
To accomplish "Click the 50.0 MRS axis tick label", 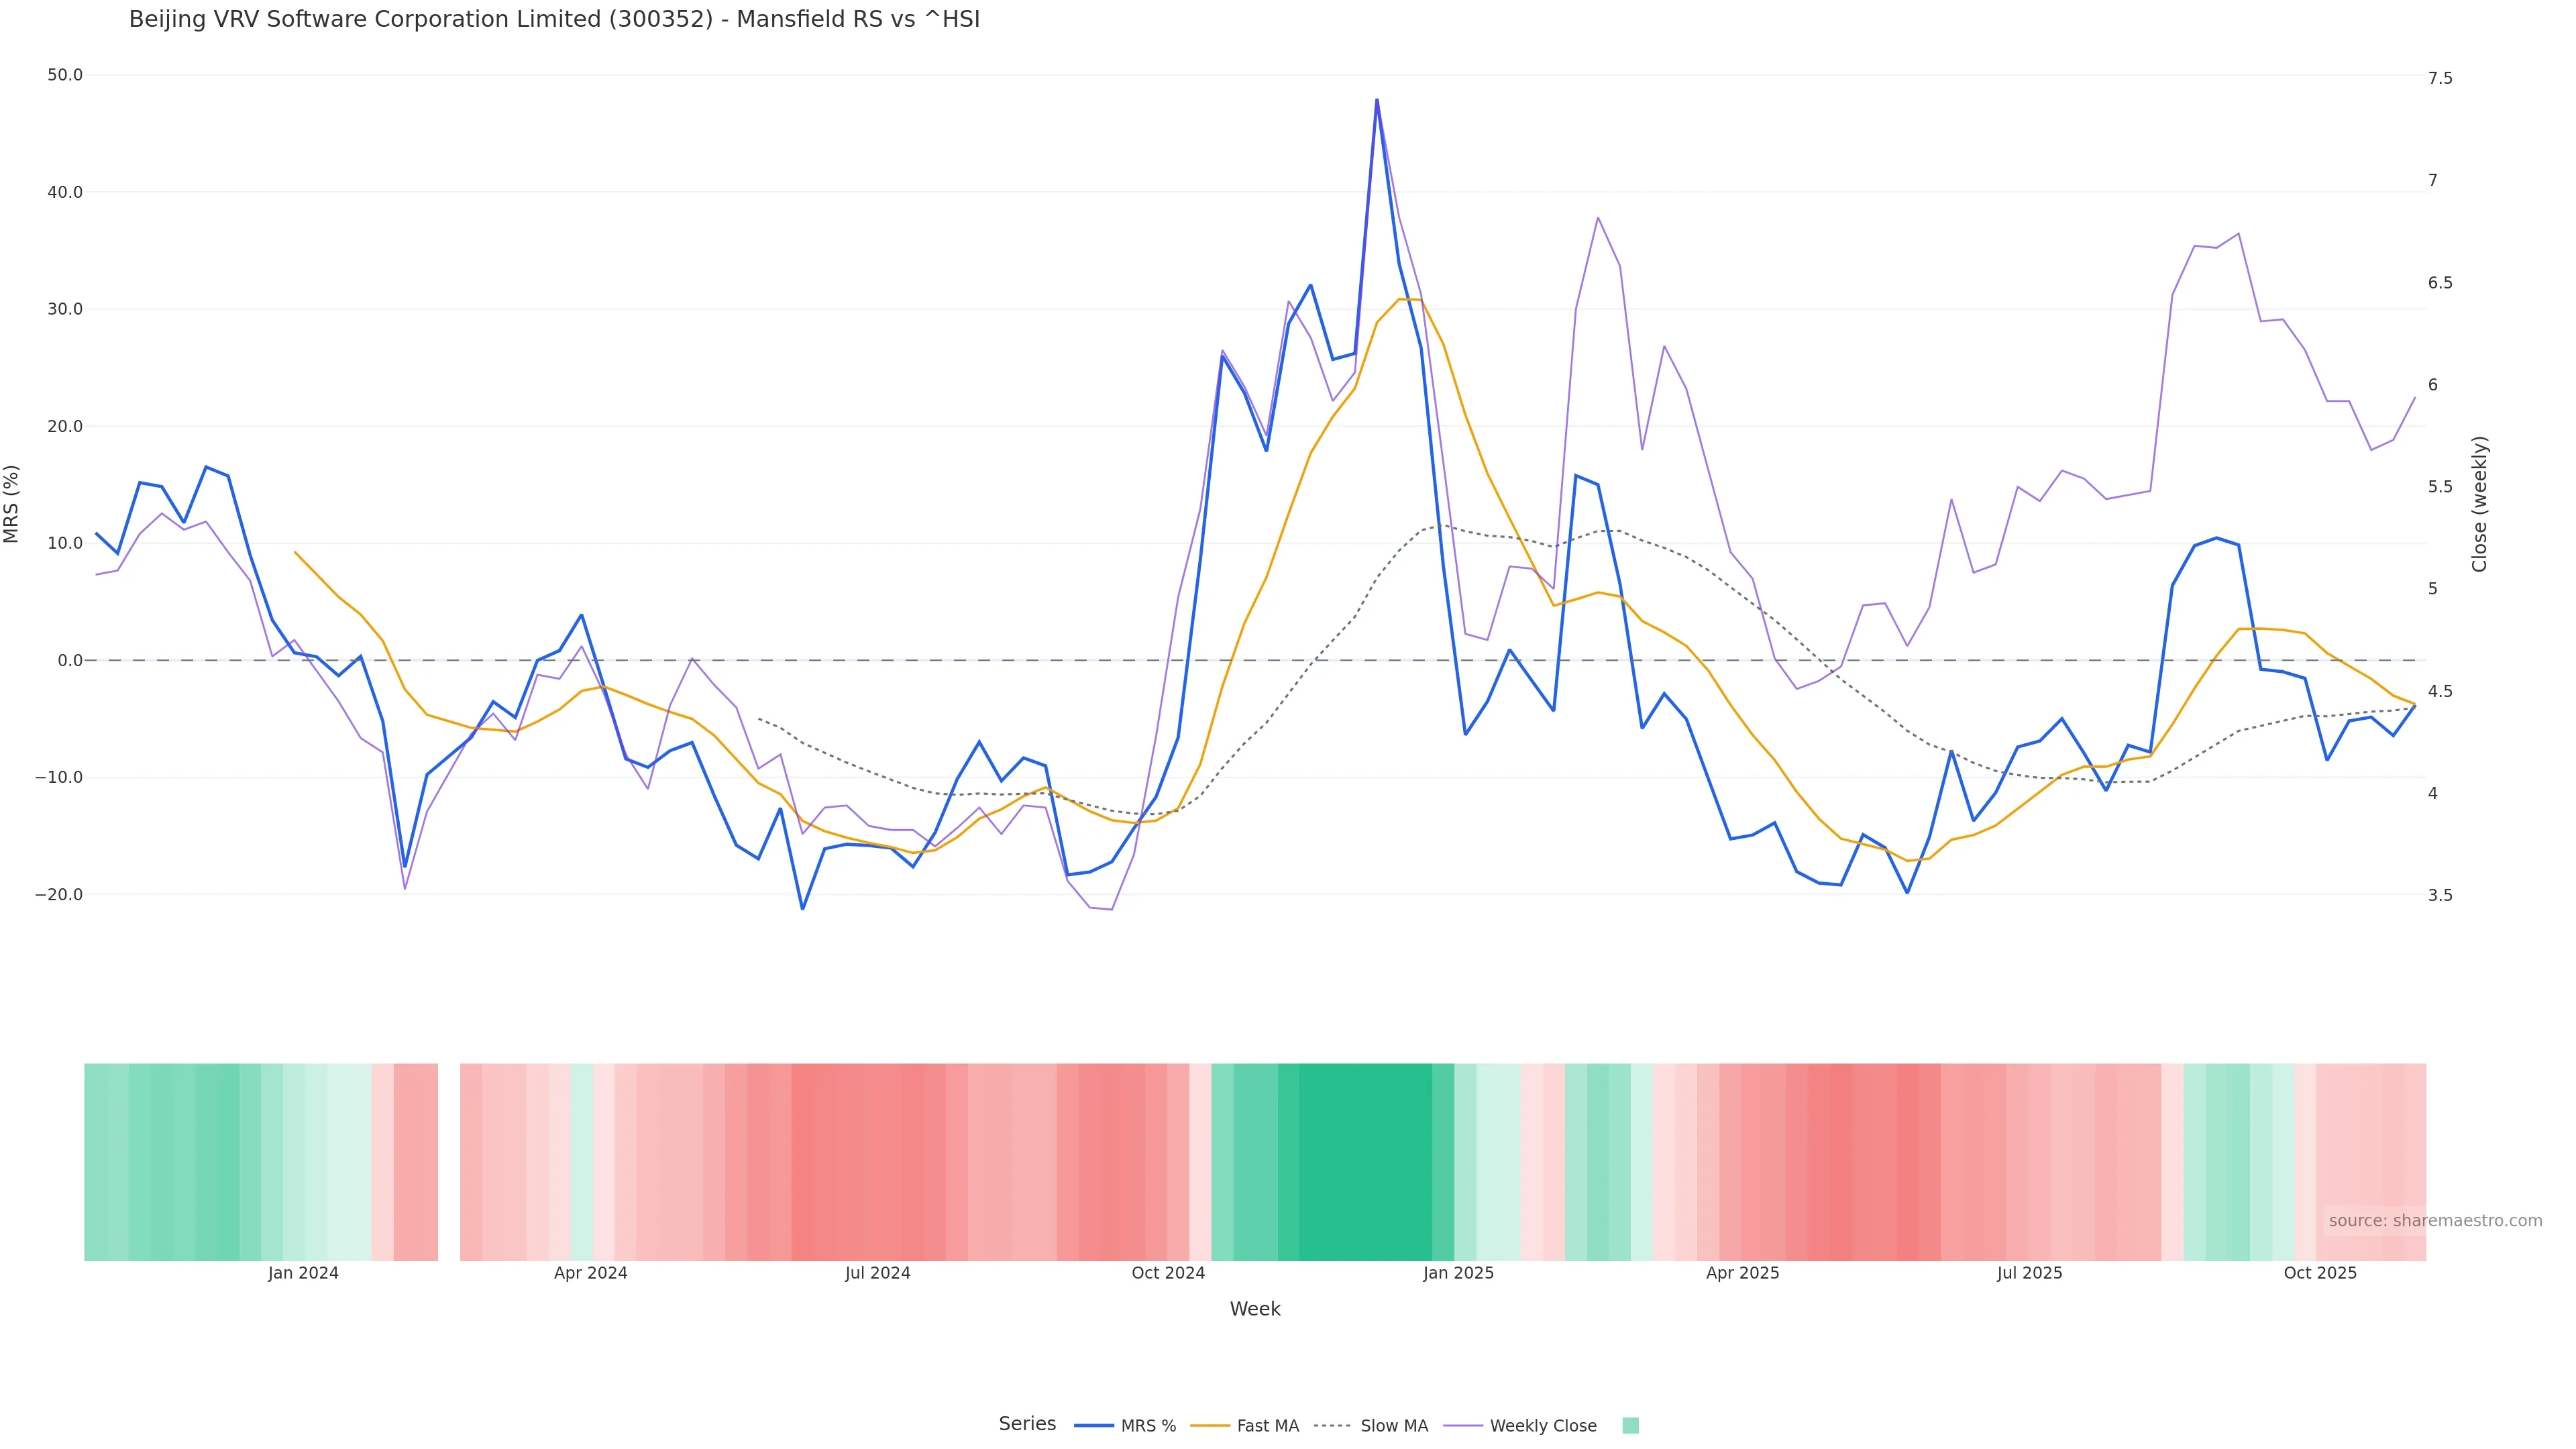I will coord(65,75).
